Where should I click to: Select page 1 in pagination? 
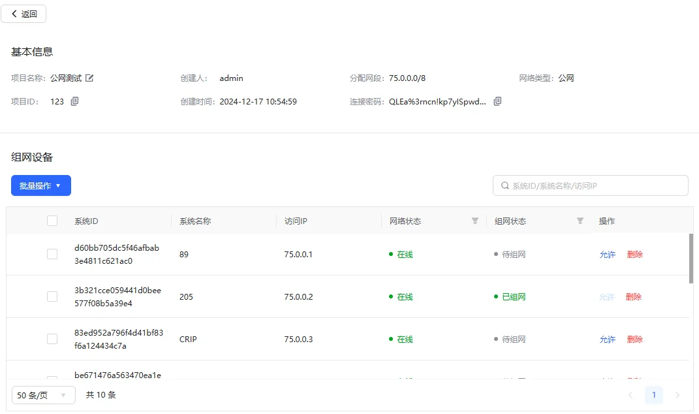click(x=654, y=395)
